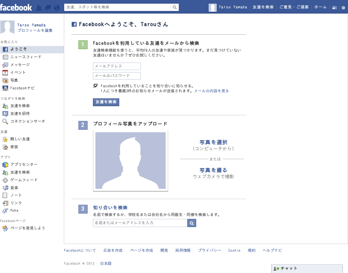
Task: Uncheck the notify acquaintances checkbox
Action: pos(96,86)
